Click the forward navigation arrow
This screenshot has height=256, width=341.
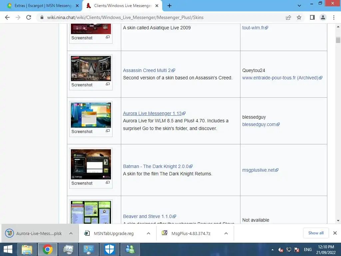pos(18,17)
